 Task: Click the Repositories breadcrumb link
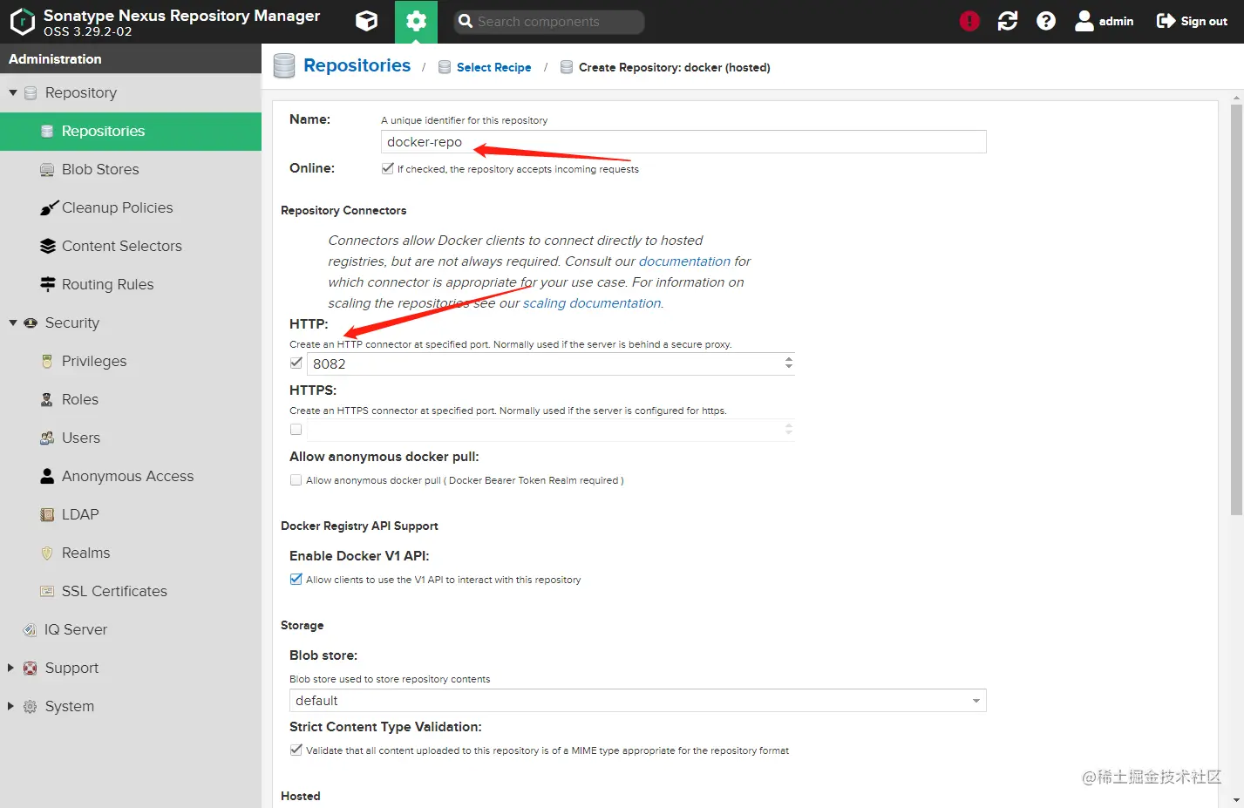357,66
